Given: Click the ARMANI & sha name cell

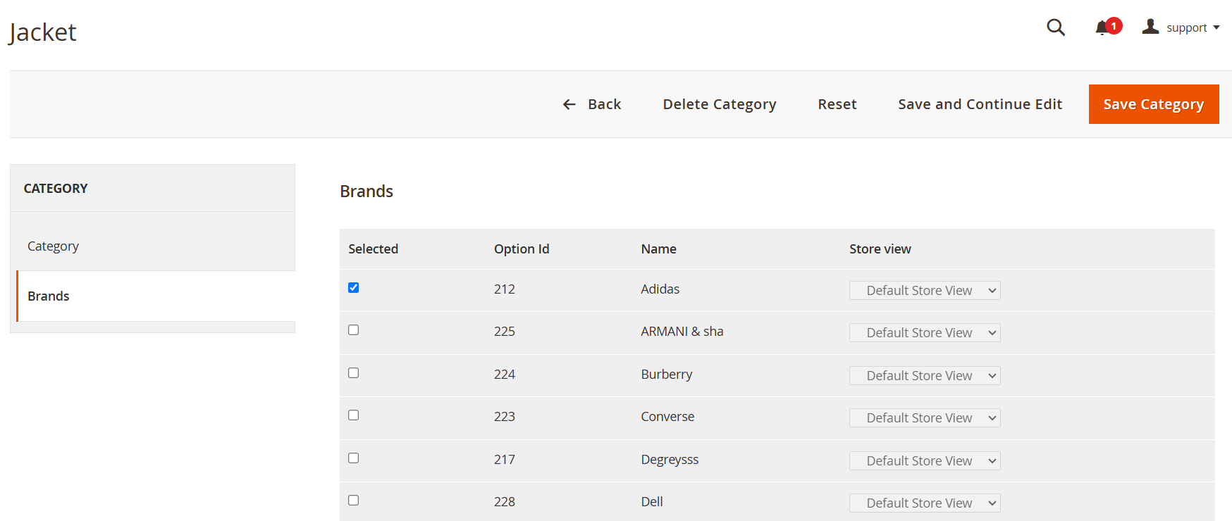Looking at the screenshot, I should [682, 332].
